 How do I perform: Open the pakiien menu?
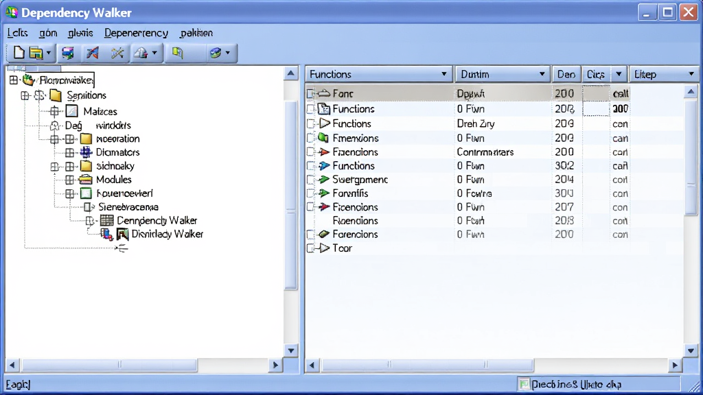click(x=196, y=33)
